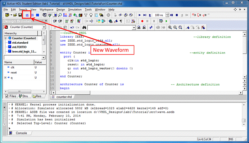Viewport: 249px width, 143px height.
Task: Expand the q signal node
Action: tap(5, 77)
